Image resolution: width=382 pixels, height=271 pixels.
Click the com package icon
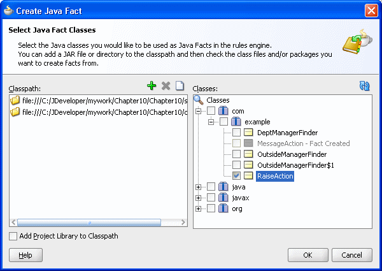coord(223,111)
